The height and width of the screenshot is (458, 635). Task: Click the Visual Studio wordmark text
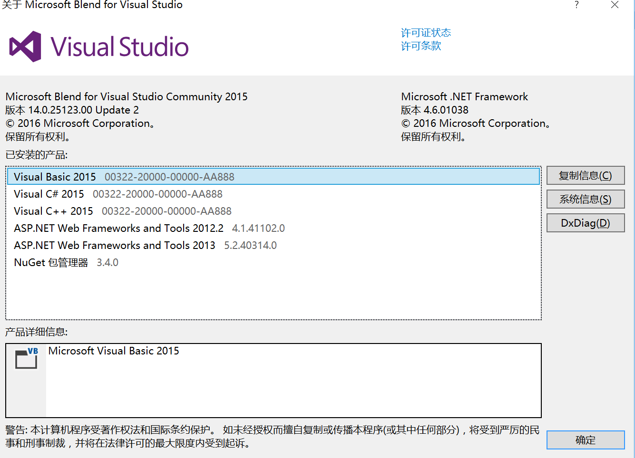tap(119, 47)
